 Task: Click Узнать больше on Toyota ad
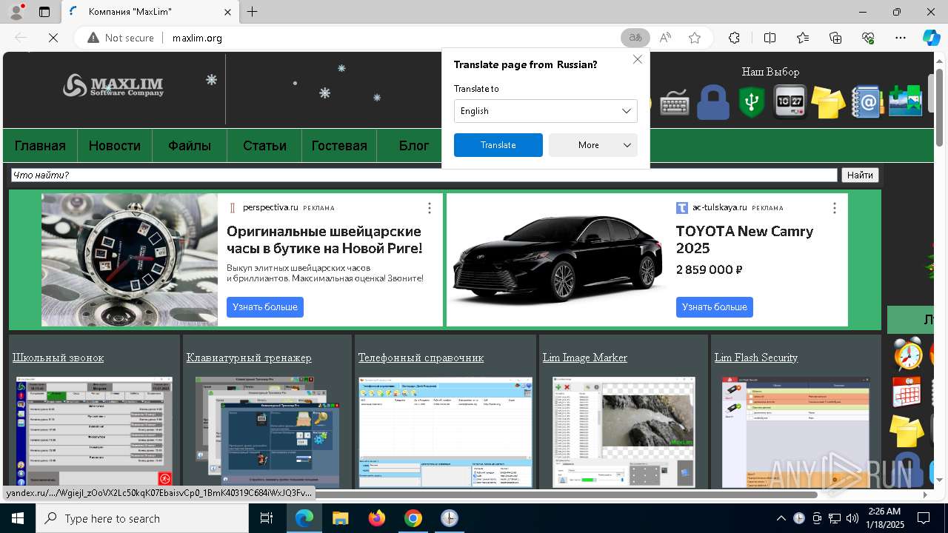click(715, 306)
